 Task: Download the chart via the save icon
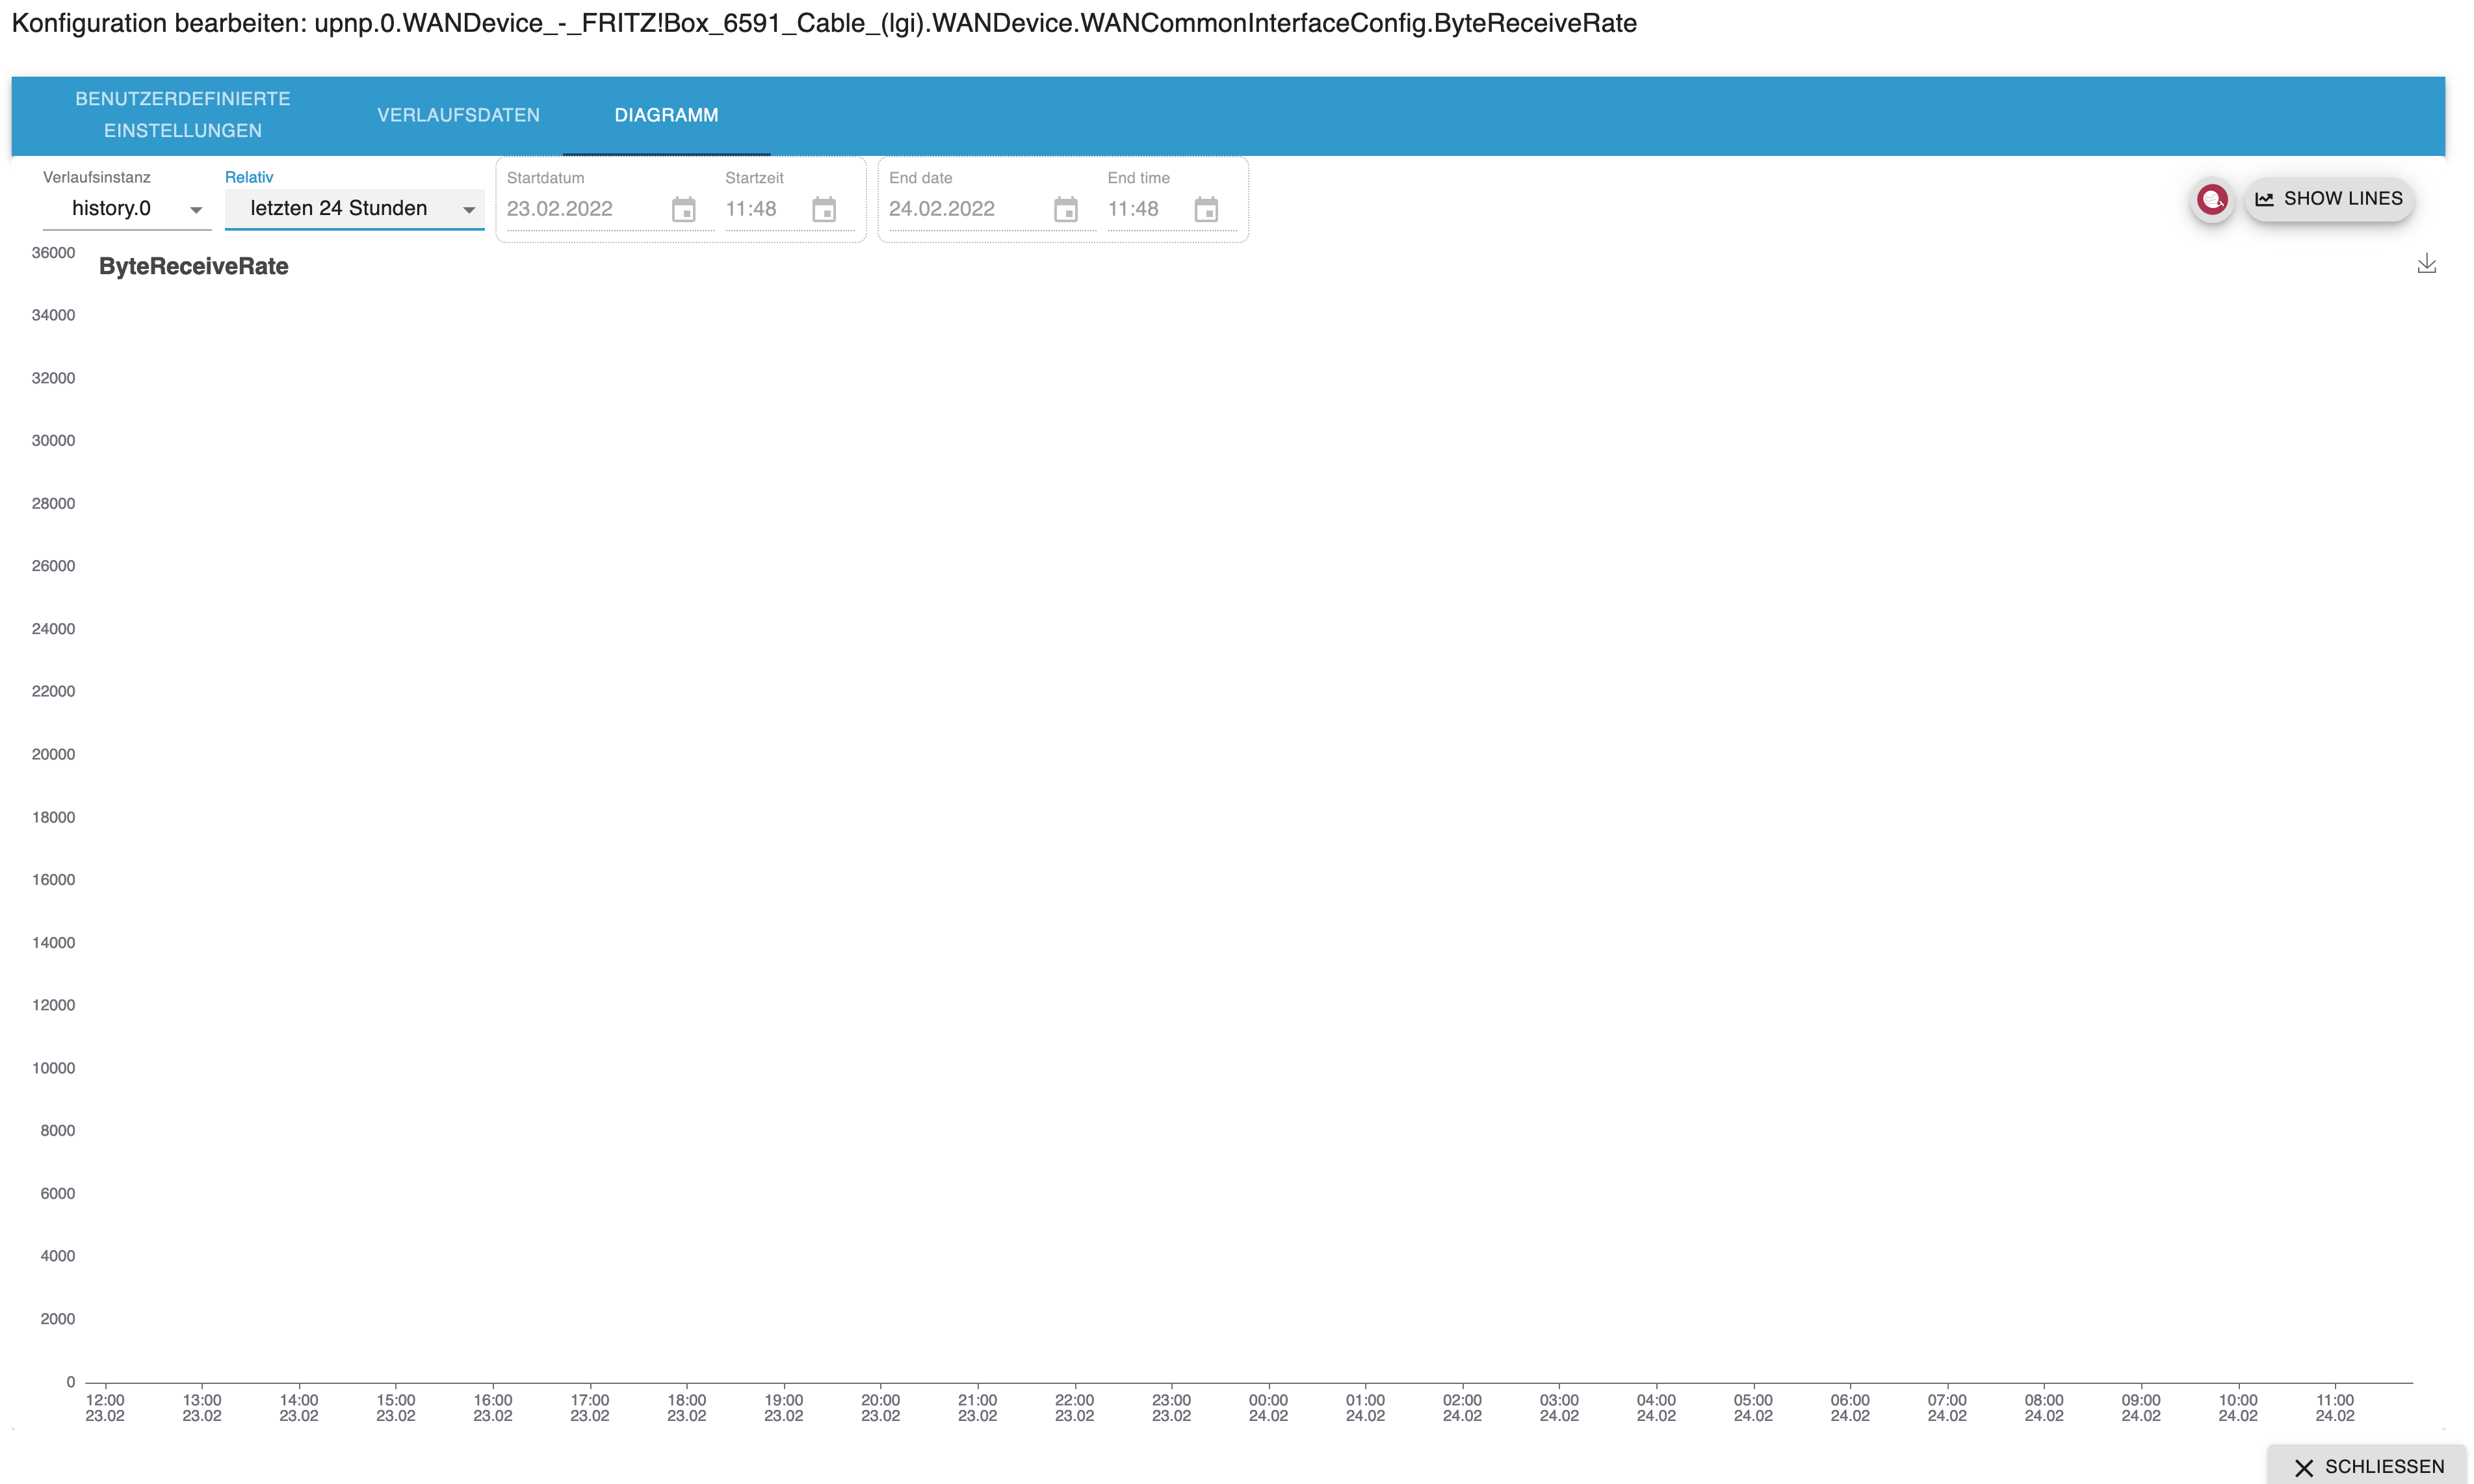(2426, 264)
